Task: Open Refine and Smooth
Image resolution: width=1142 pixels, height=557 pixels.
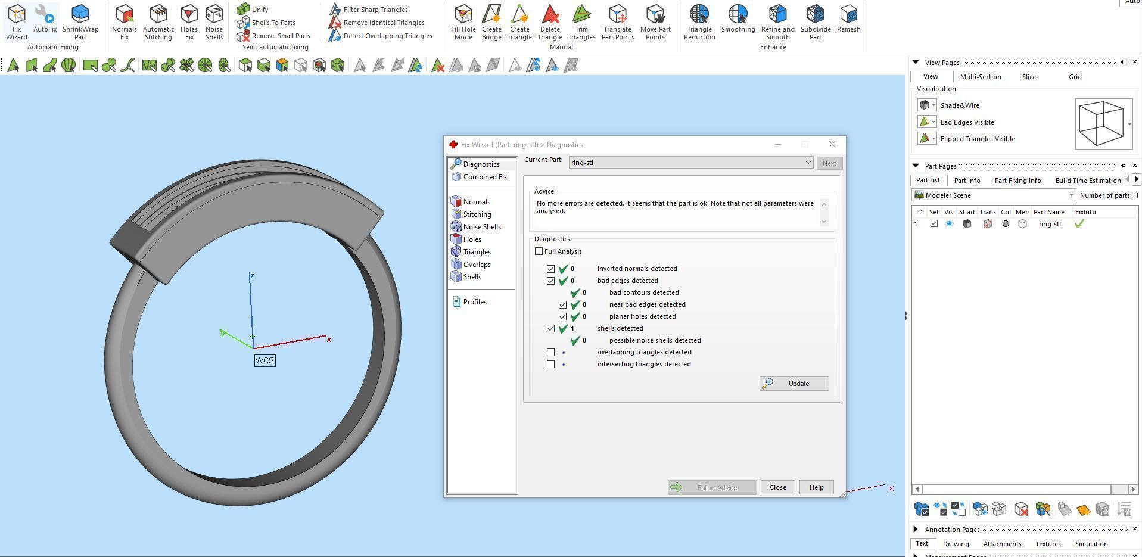Action: 777,21
